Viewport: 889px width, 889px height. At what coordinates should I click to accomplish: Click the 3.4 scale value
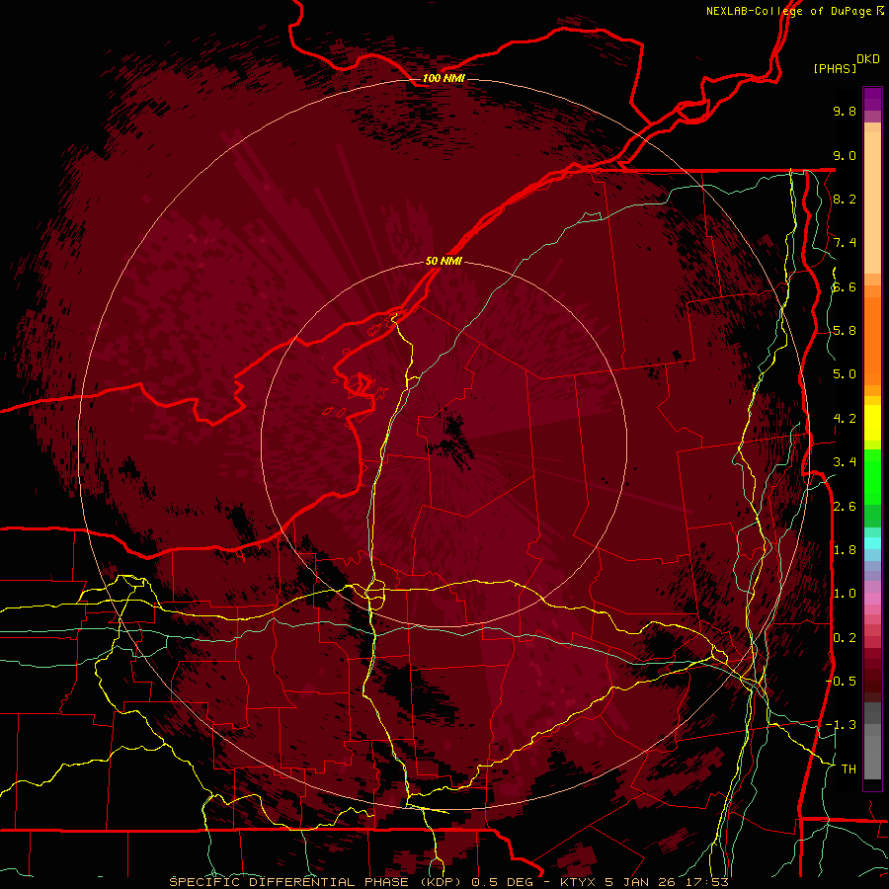click(x=845, y=462)
